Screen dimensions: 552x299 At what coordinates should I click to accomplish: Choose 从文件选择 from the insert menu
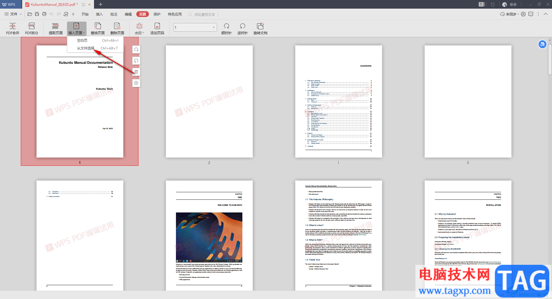point(95,48)
